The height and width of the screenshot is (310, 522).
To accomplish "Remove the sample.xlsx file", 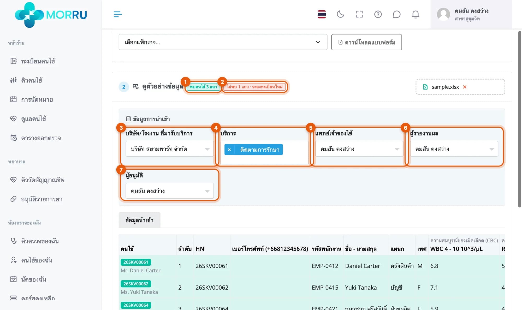I will pos(465,87).
